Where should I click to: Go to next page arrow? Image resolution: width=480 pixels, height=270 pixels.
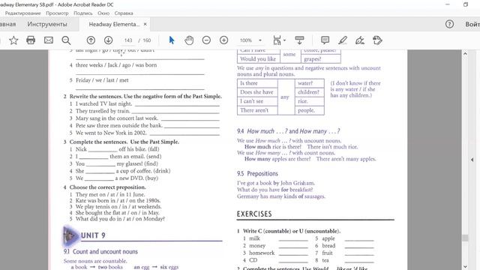click(108, 40)
